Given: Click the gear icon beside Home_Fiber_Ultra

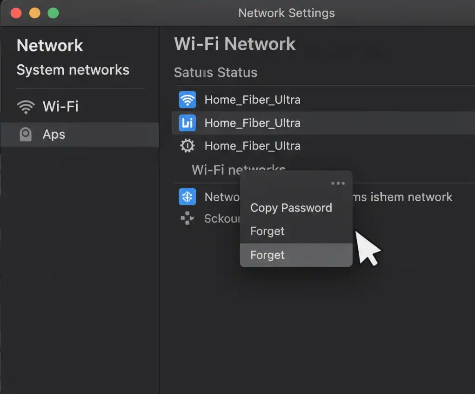Looking at the screenshot, I should tap(187, 146).
